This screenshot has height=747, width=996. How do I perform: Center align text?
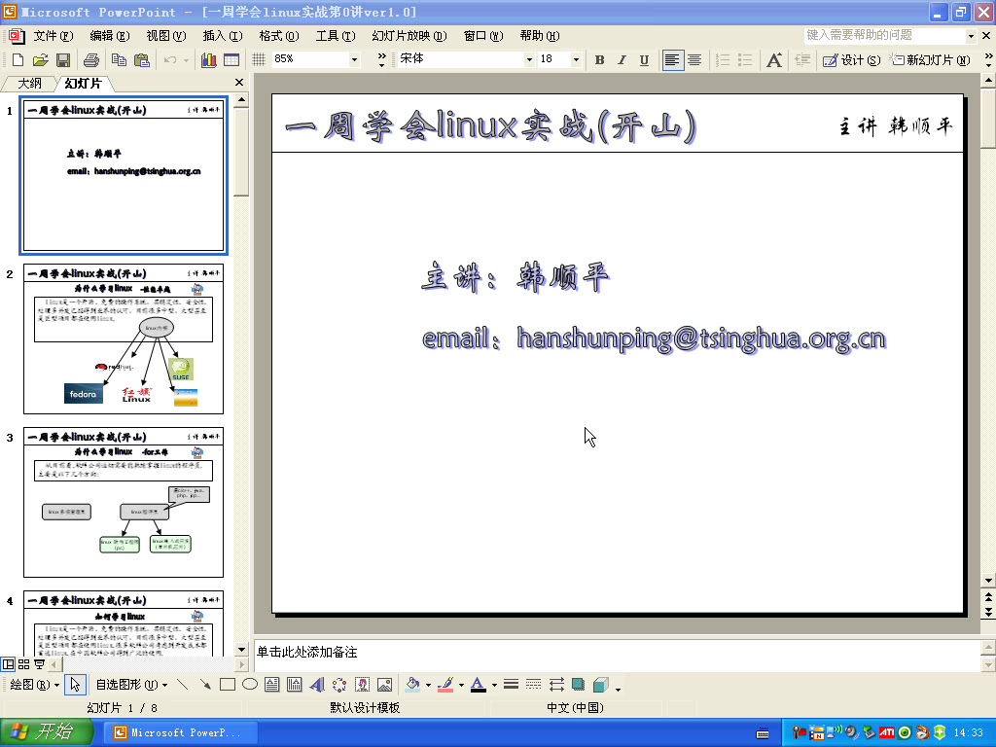(694, 59)
